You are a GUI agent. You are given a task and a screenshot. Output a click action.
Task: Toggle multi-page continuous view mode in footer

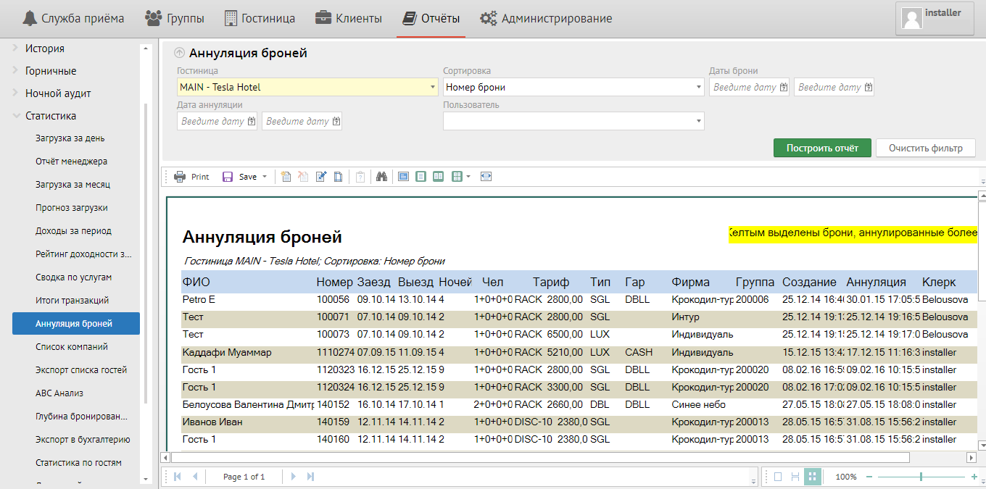pyautogui.click(x=813, y=477)
